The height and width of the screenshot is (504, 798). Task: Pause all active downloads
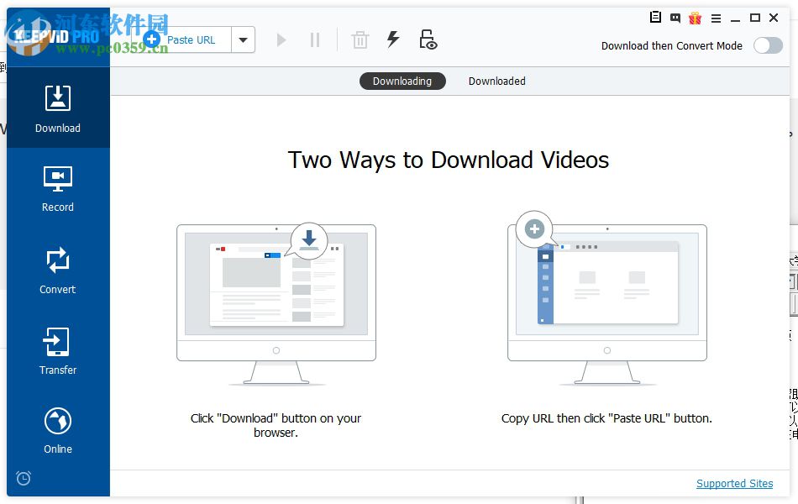click(315, 39)
